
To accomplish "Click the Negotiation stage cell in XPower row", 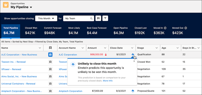I will click(144, 69).
